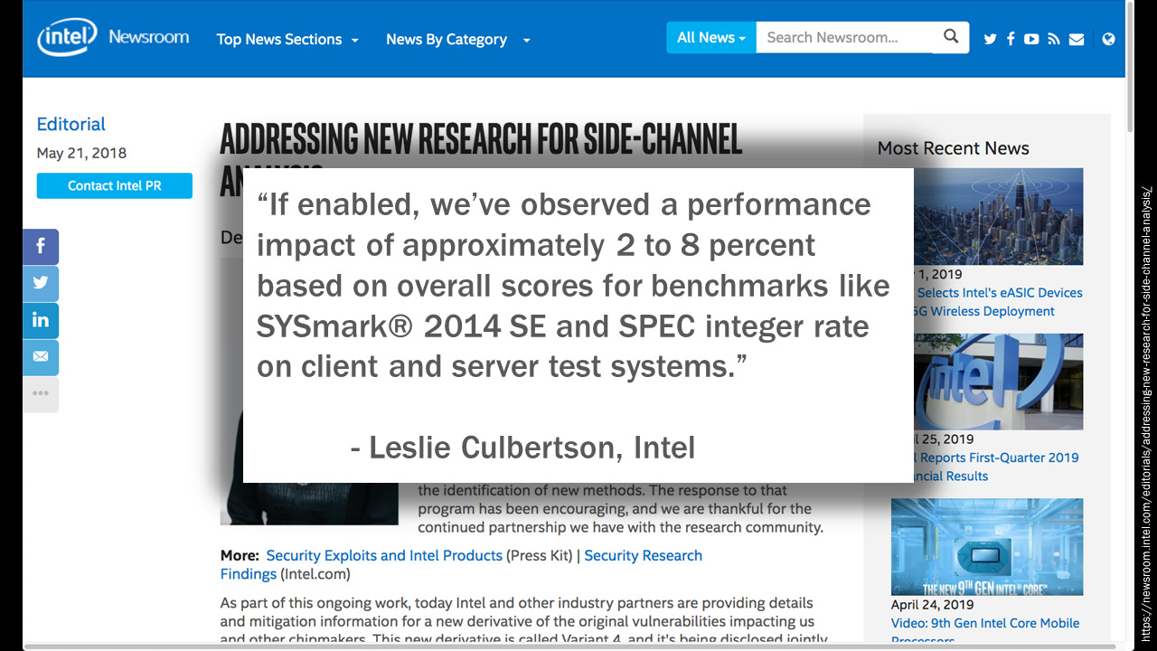This screenshot has width=1157, height=651.
Task: Click the article headline about side-channel analysis
Action: (x=481, y=139)
